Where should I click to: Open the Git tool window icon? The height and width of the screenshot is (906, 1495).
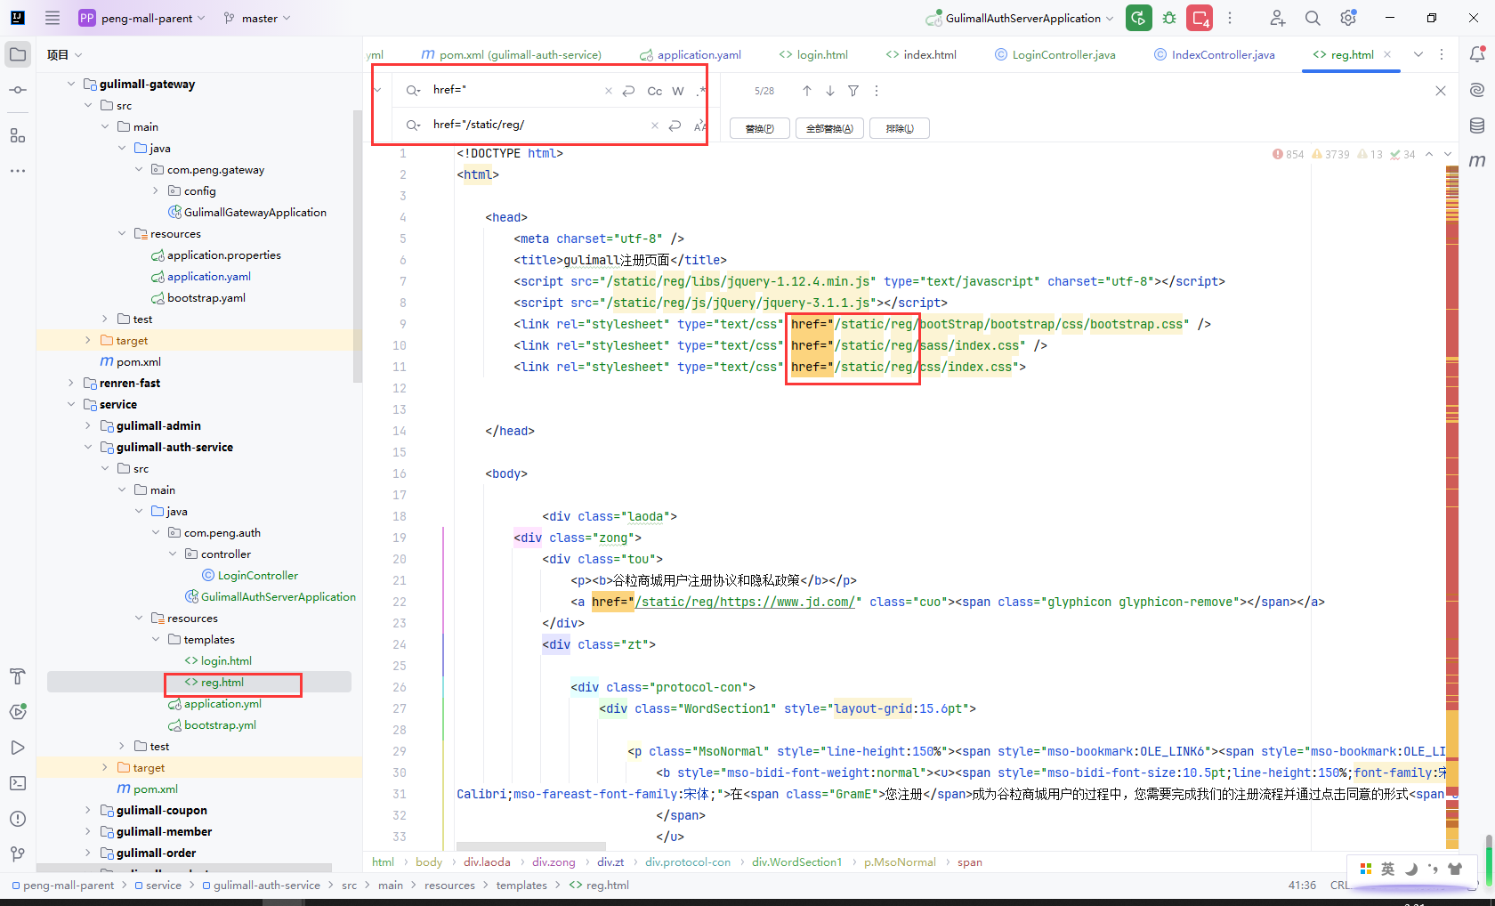[18, 854]
